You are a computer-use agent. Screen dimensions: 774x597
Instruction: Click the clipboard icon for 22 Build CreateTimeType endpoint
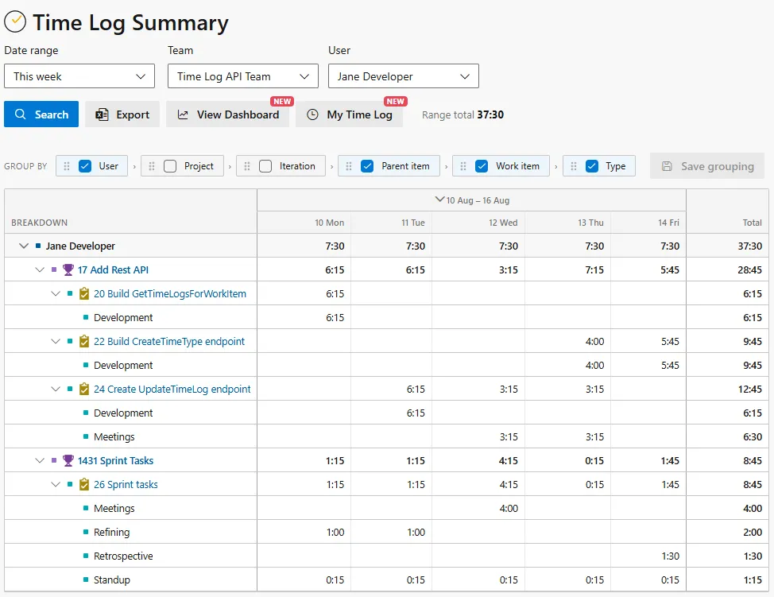tap(84, 341)
